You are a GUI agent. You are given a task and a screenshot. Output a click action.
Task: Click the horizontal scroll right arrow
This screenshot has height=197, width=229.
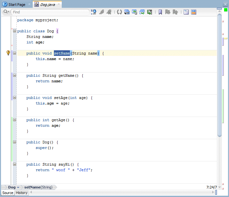click(213, 192)
